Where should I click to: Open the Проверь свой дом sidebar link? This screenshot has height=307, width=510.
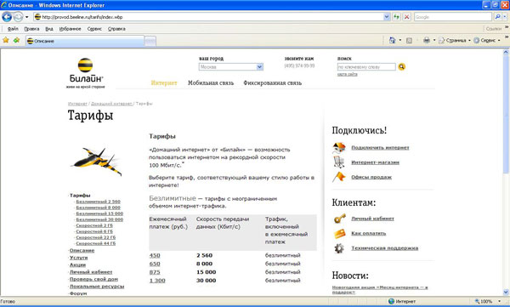(93, 279)
